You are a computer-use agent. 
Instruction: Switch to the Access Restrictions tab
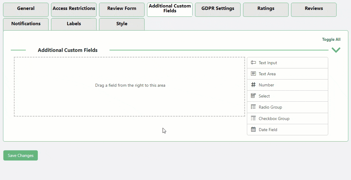click(73, 10)
